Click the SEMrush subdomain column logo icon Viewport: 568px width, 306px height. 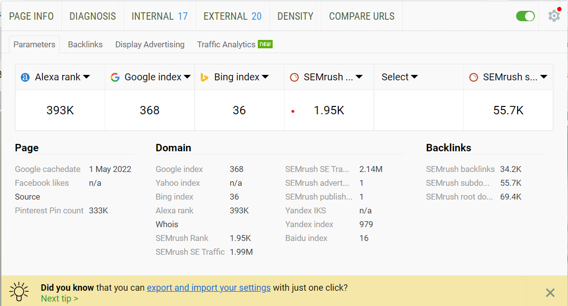tap(474, 77)
